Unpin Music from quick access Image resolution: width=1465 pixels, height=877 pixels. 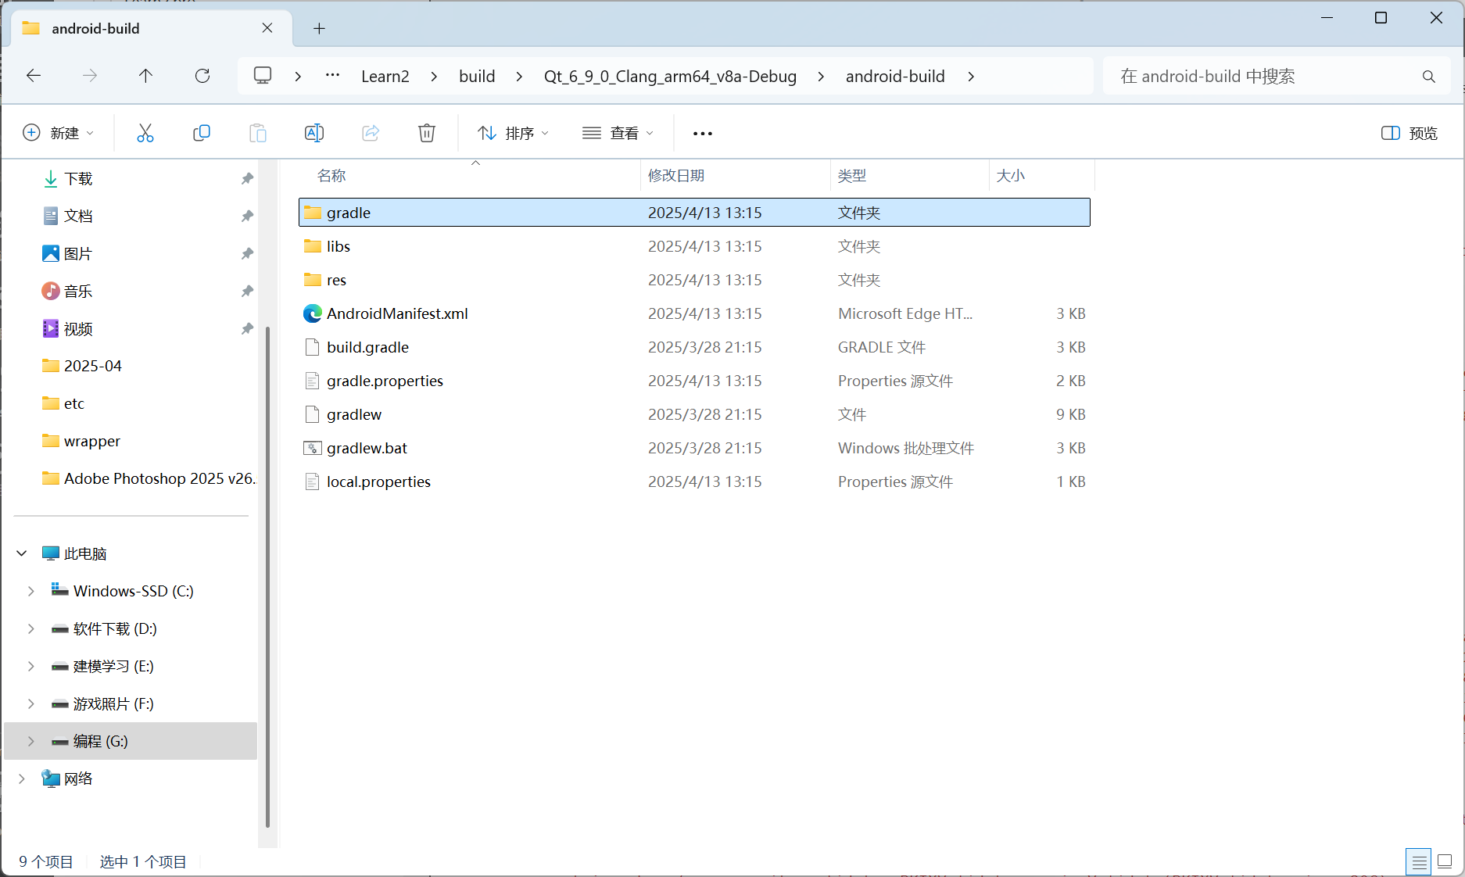[247, 292]
